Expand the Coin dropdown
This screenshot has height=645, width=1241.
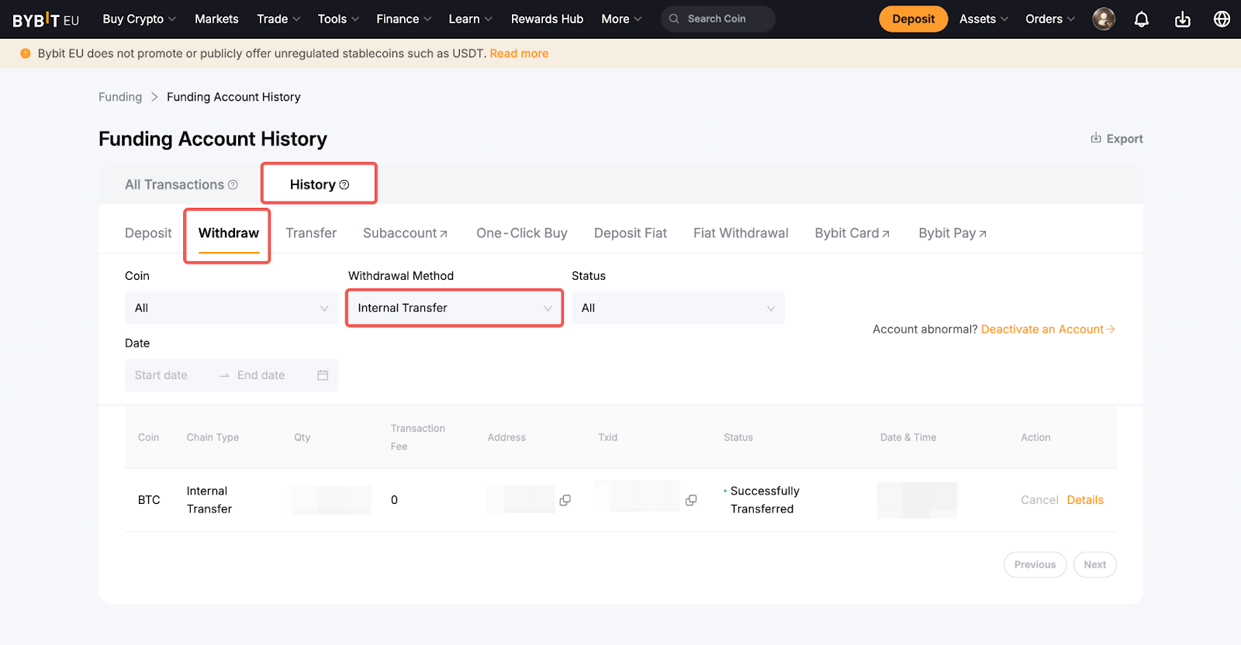(x=231, y=308)
